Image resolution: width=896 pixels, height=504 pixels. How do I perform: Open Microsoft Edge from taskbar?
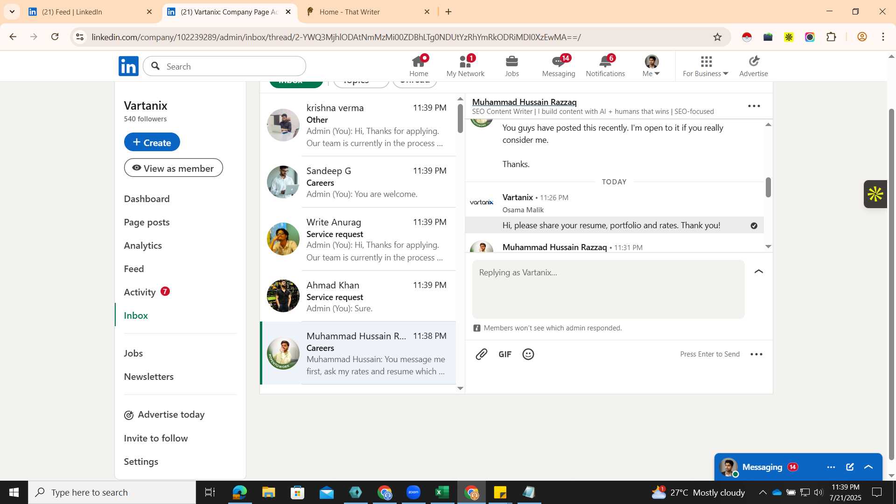(x=239, y=492)
